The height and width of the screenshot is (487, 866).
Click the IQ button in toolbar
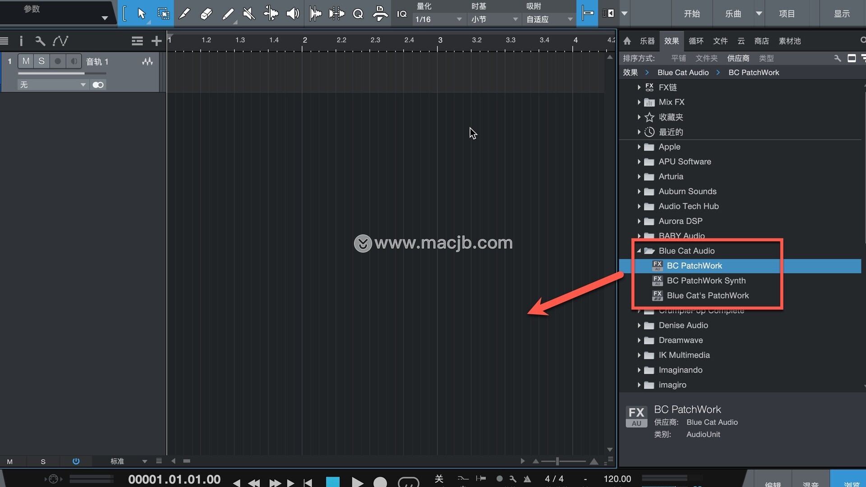point(401,14)
